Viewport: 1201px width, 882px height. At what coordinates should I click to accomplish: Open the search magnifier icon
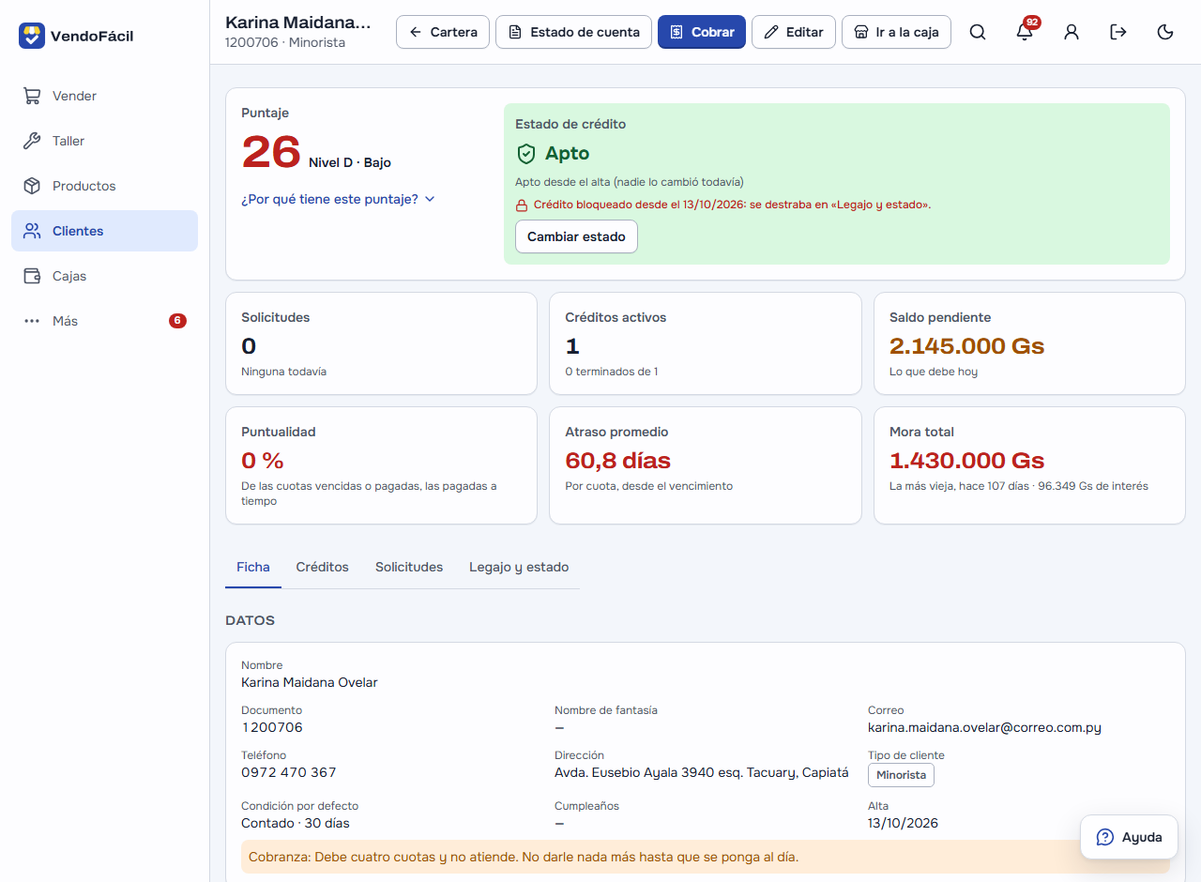pos(978,32)
